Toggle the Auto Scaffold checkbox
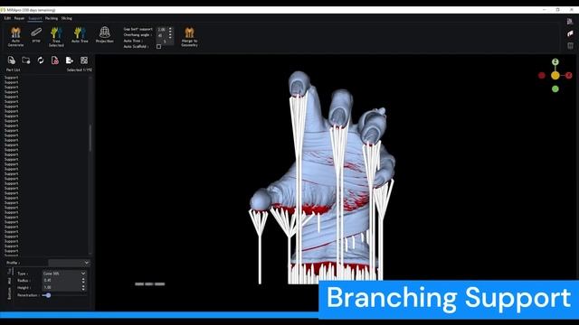 (x=159, y=47)
